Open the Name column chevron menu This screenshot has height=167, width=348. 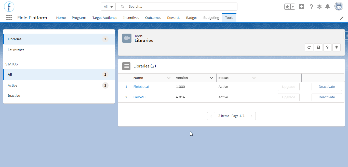[x=169, y=78]
